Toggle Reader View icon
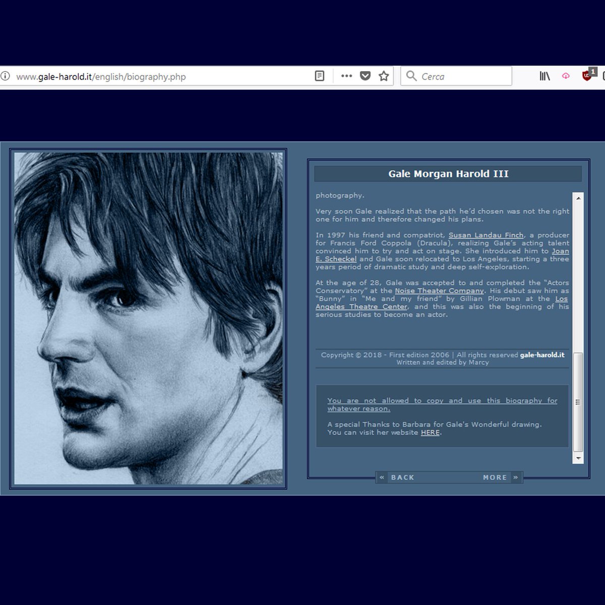Image resolution: width=605 pixels, height=605 pixels. (x=320, y=76)
